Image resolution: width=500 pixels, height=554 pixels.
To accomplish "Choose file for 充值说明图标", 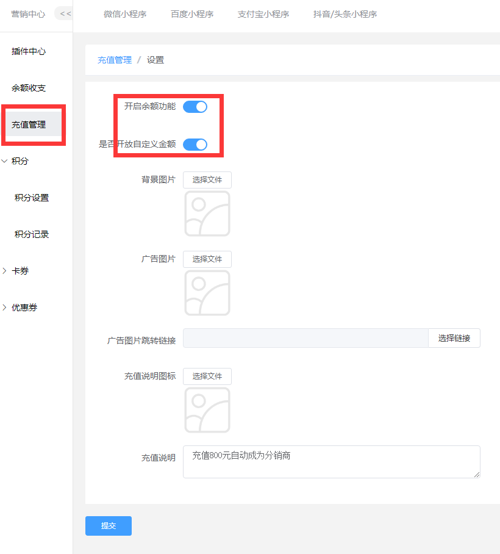I will (x=207, y=376).
